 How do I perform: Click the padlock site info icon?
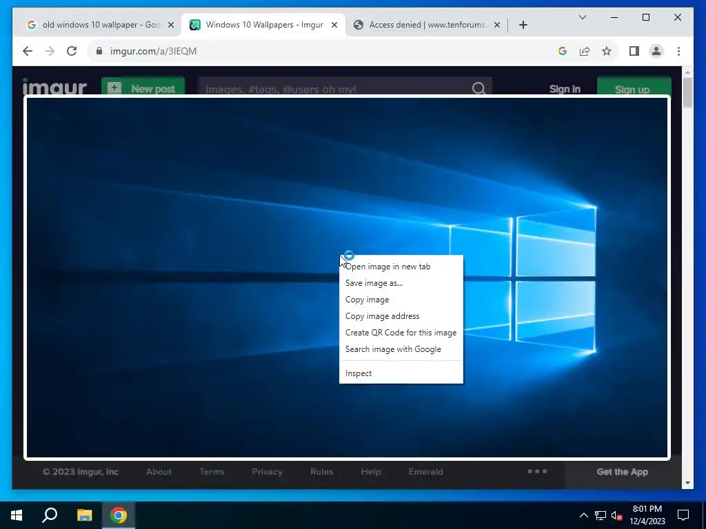99,51
